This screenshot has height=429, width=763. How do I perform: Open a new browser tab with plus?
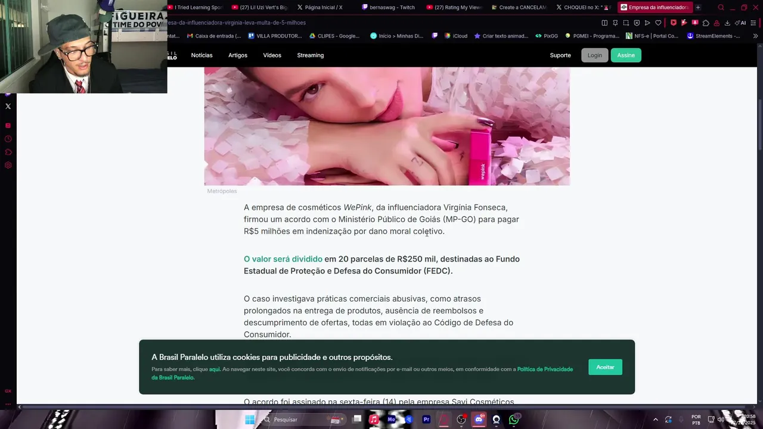(x=698, y=7)
